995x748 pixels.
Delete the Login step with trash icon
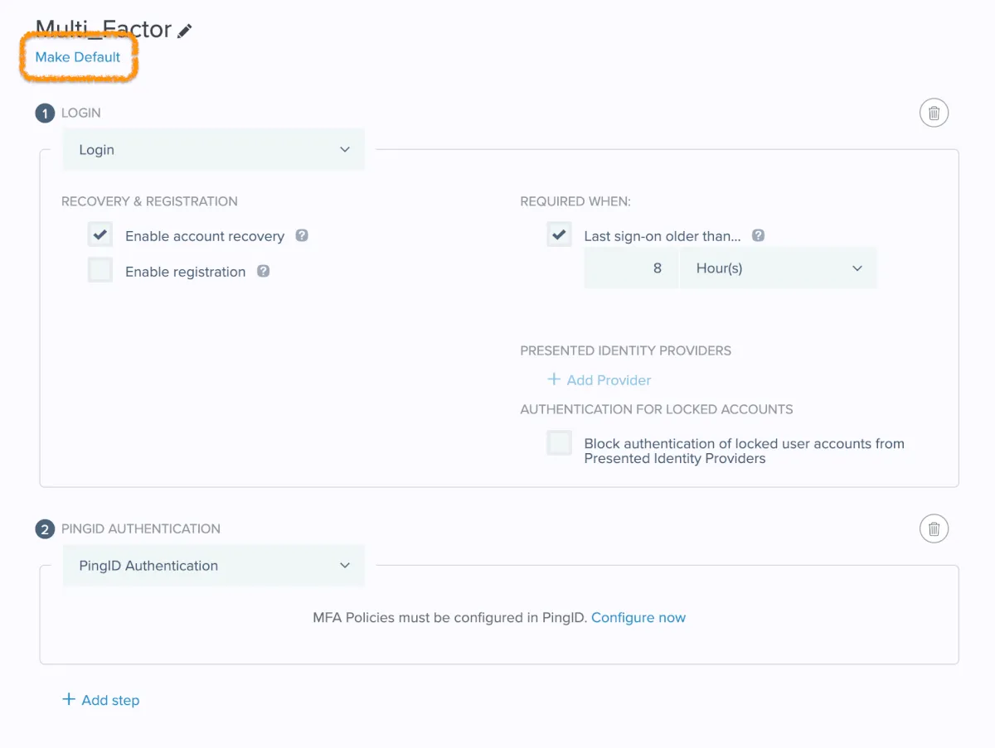(x=934, y=113)
